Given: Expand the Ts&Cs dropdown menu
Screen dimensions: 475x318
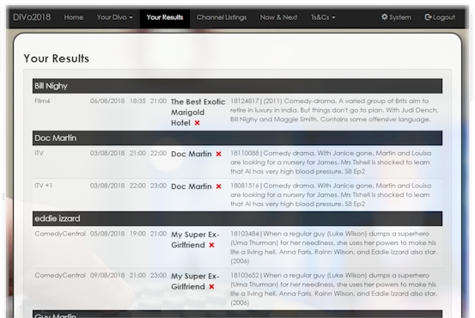Looking at the screenshot, I should [x=323, y=17].
